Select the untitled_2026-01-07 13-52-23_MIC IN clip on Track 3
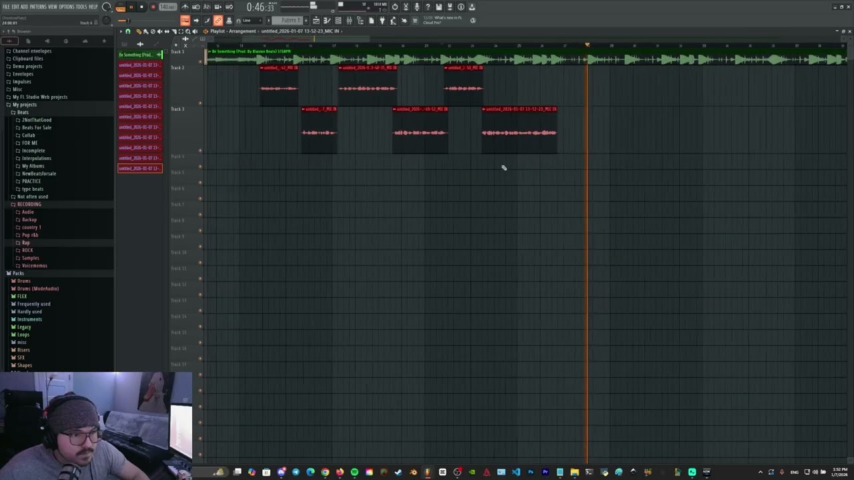854x480 pixels. 519,130
